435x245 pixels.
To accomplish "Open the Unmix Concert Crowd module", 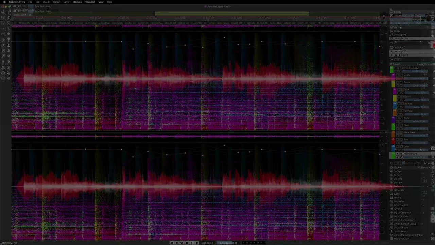I will (405, 224).
